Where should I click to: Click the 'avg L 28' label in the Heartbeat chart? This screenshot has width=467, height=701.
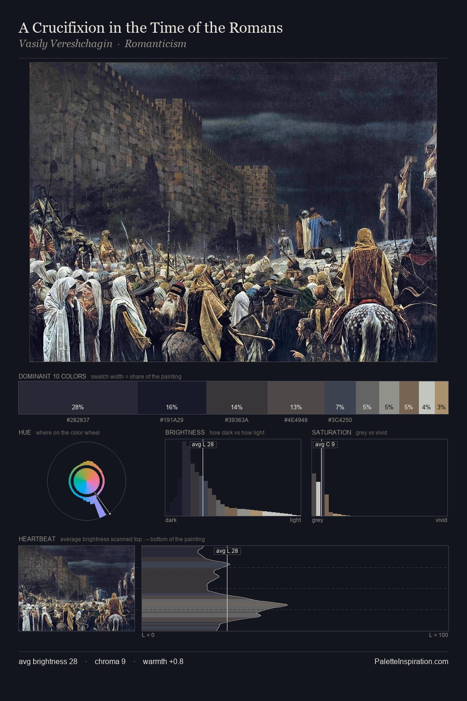click(227, 551)
